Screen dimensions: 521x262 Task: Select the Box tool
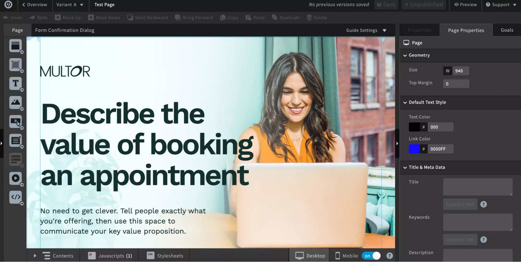[16, 65]
